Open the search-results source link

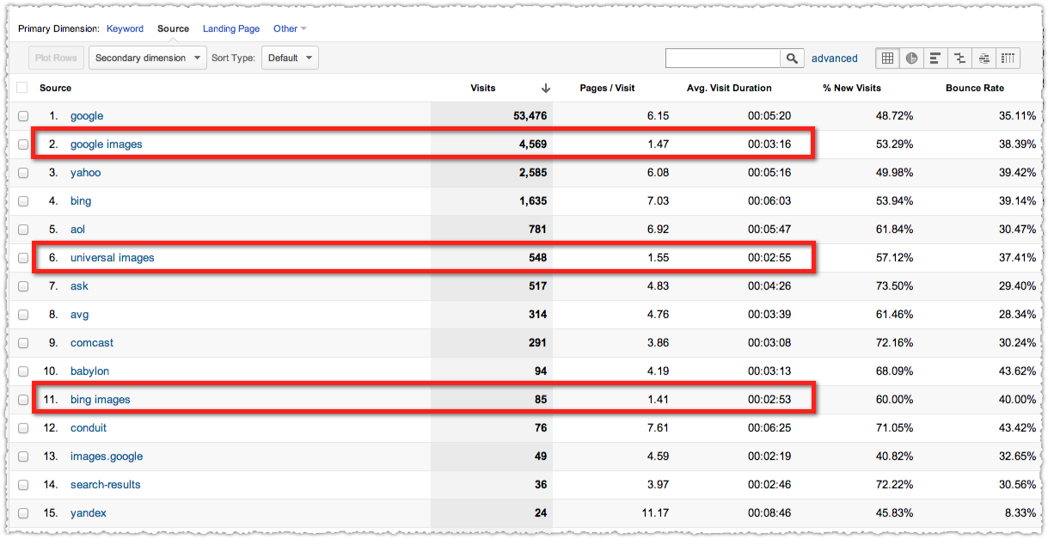105,485
